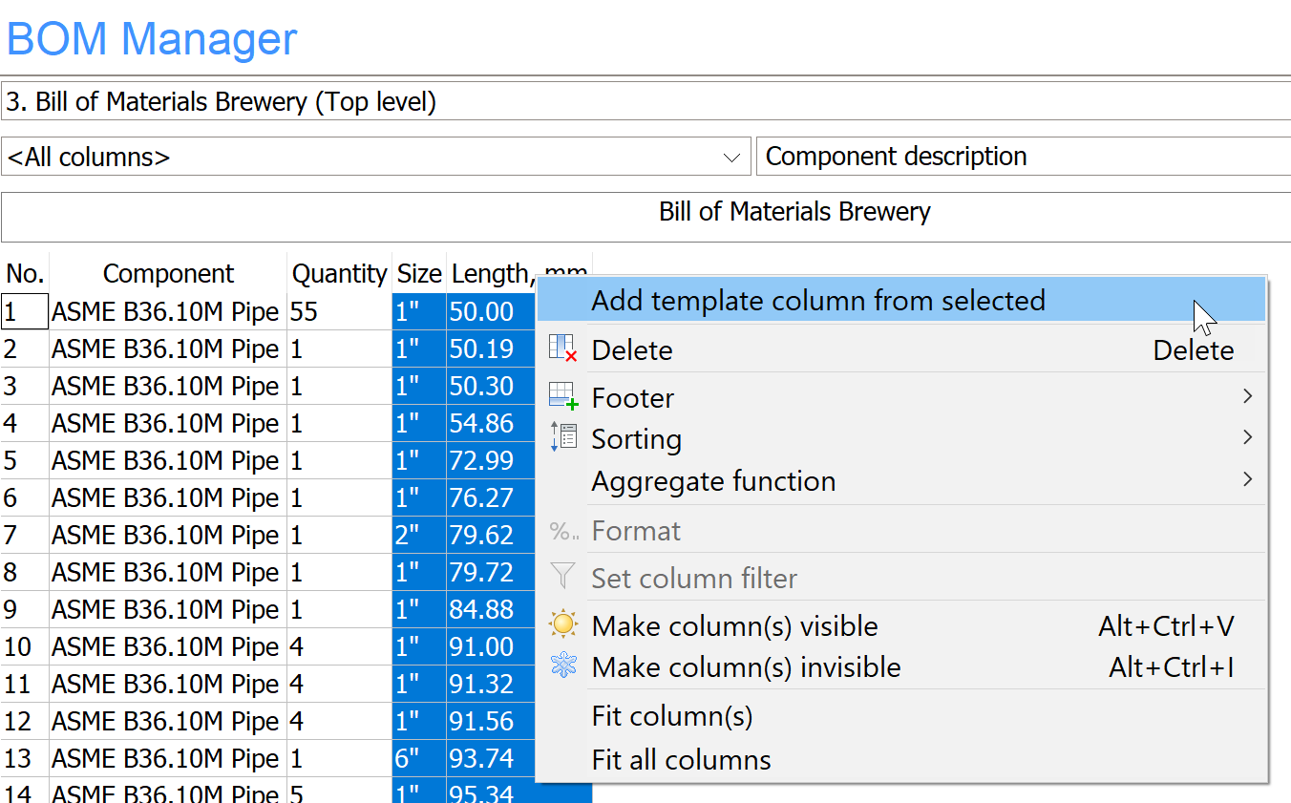Click the percent Format icon
The height and width of the screenshot is (803, 1291).
coord(563,531)
